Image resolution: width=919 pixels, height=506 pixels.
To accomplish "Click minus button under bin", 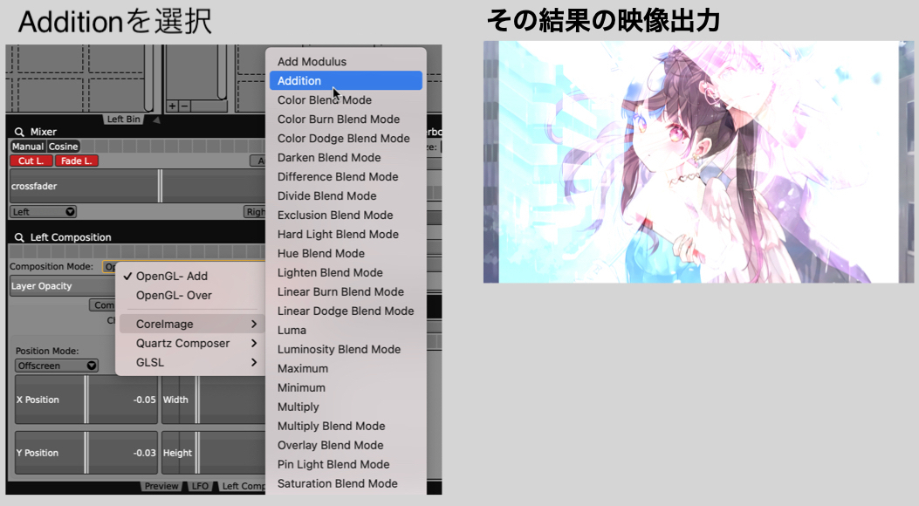I will [184, 106].
